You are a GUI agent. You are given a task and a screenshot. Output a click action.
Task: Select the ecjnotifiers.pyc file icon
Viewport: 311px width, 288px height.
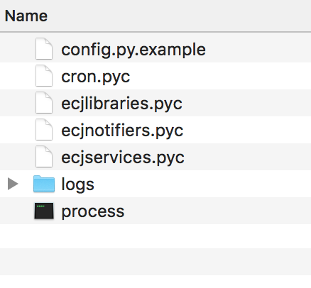[44, 130]
